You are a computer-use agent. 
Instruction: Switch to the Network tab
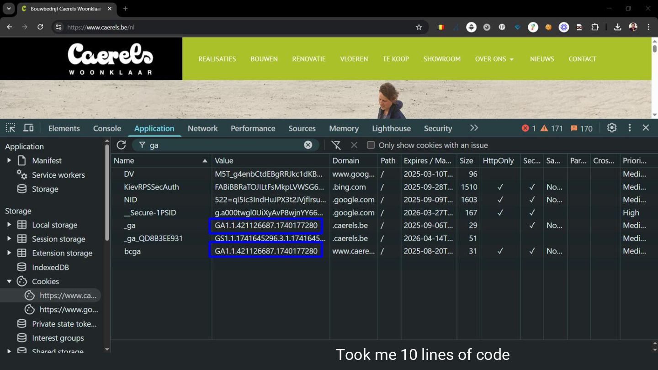point(202,128)
